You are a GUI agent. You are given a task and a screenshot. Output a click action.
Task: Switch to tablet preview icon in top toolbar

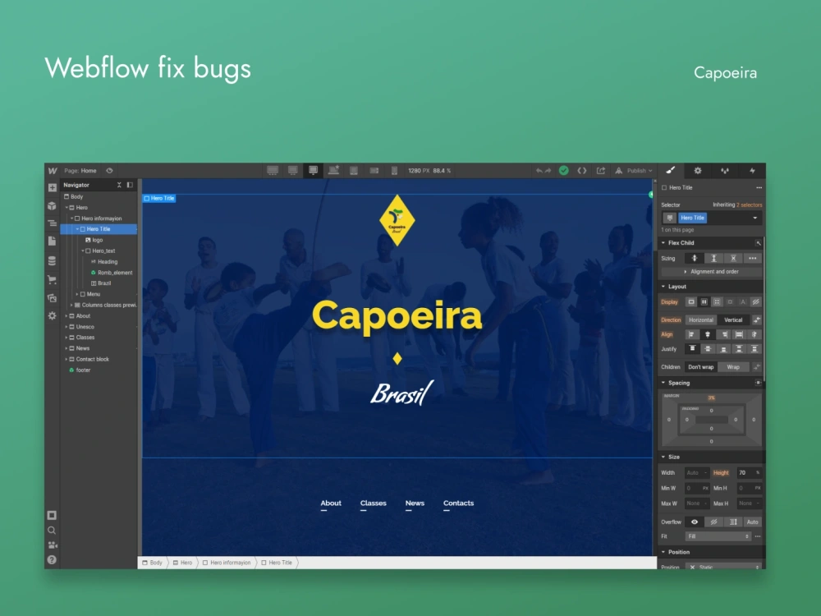click(353, 170)
